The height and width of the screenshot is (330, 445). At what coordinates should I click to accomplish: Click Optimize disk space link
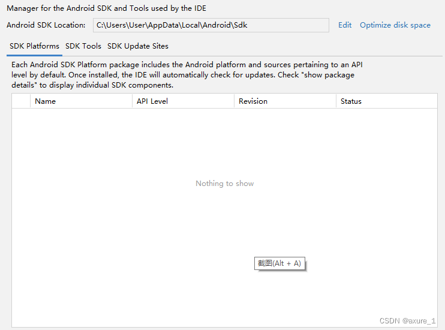coord(395,25)
